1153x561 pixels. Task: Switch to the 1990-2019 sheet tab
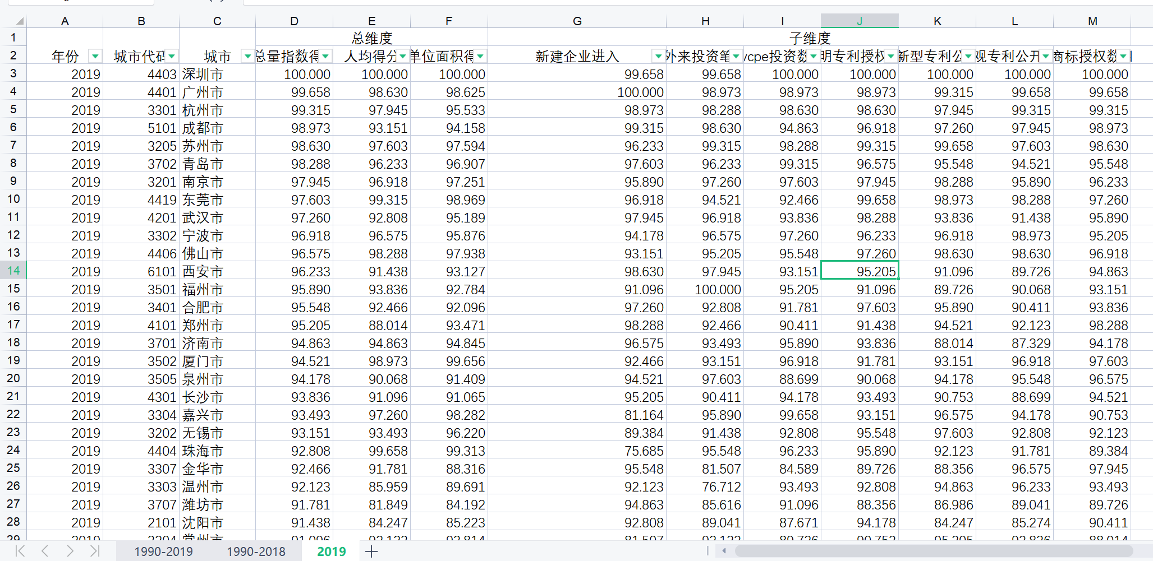164,551
